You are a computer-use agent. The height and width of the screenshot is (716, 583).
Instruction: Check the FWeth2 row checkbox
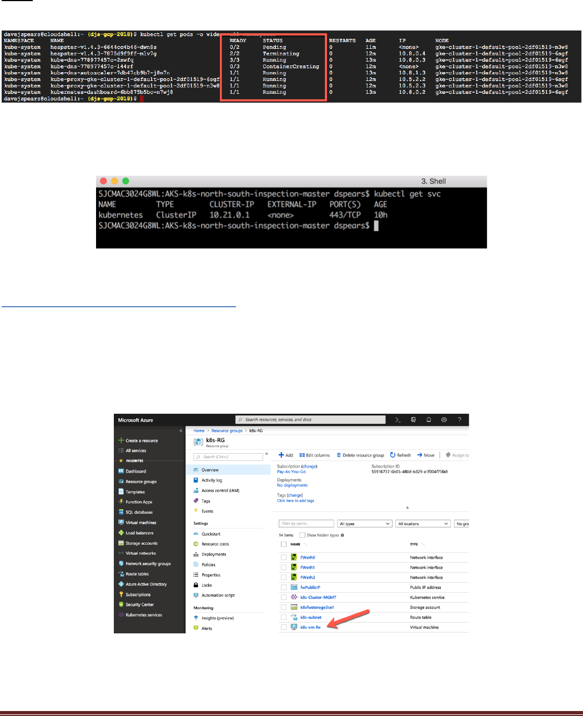(x=284, y=577)
